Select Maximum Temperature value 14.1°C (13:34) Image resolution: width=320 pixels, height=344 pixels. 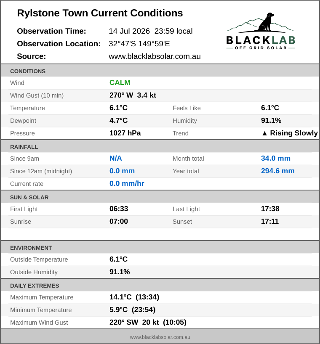[134, 297]
